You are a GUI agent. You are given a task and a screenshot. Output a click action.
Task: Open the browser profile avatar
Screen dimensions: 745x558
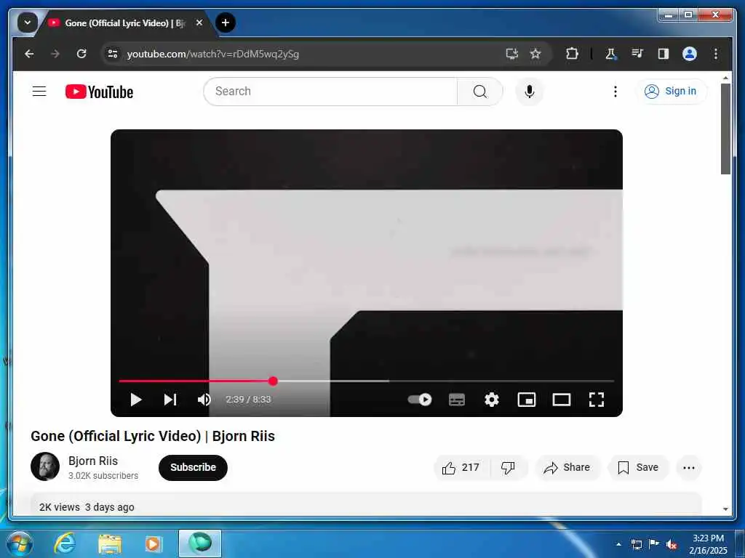pyautogui.click(x=690, y=54)
